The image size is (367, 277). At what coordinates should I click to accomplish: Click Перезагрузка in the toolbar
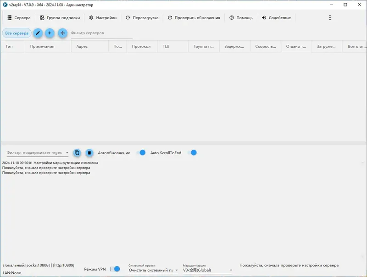tap(142, 18)
